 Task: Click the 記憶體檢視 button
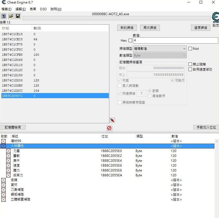tap(13, 127)
